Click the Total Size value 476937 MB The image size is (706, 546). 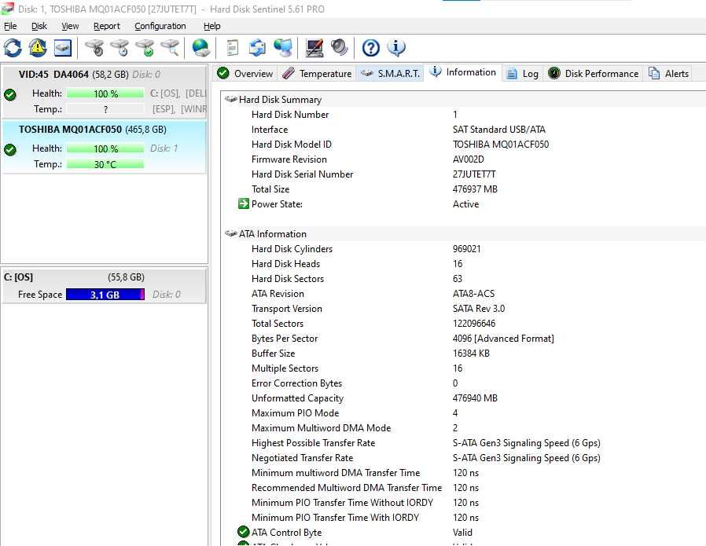pos(475,189)
